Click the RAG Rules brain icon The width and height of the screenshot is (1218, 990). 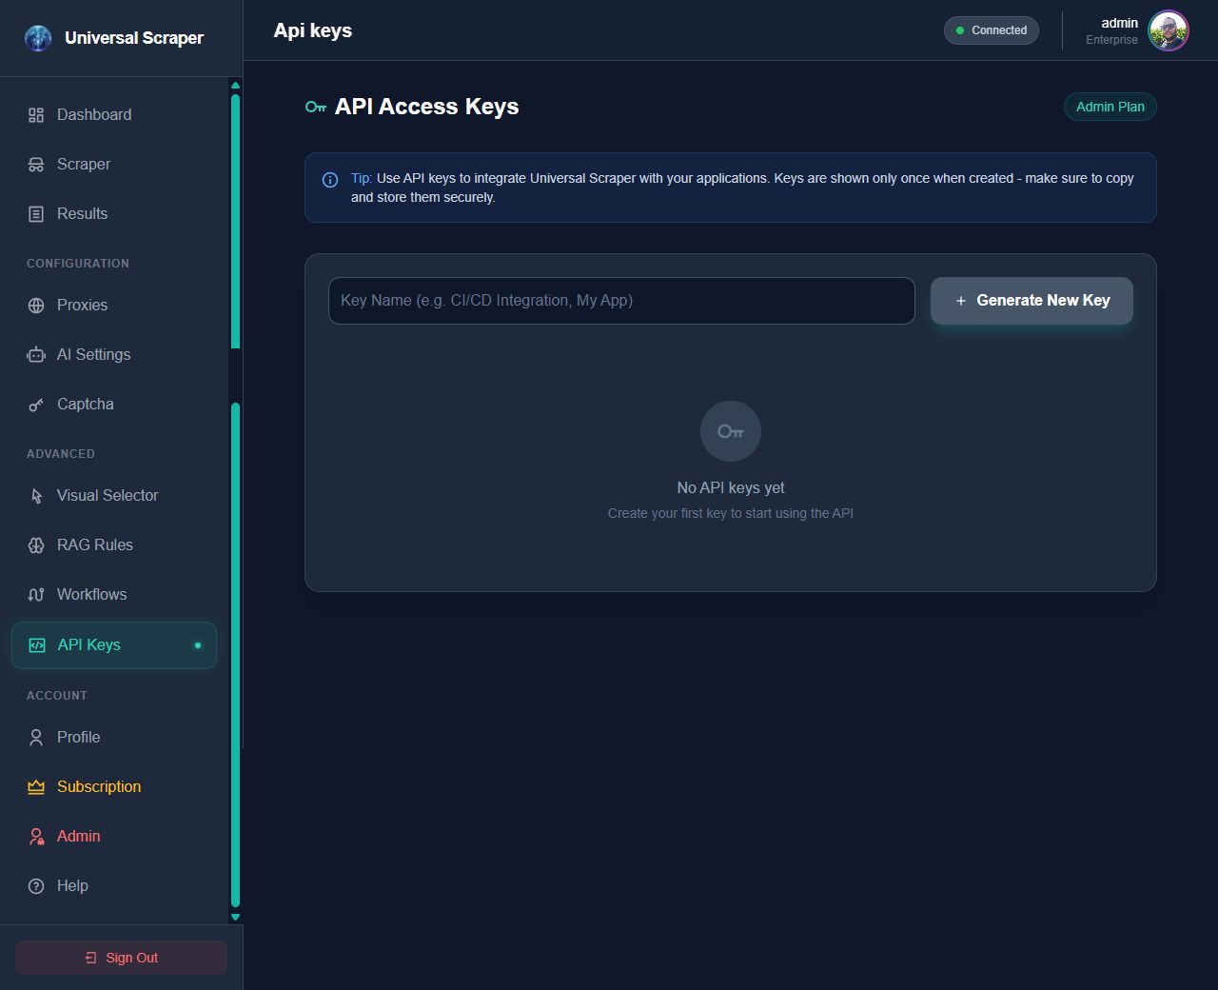36,545
